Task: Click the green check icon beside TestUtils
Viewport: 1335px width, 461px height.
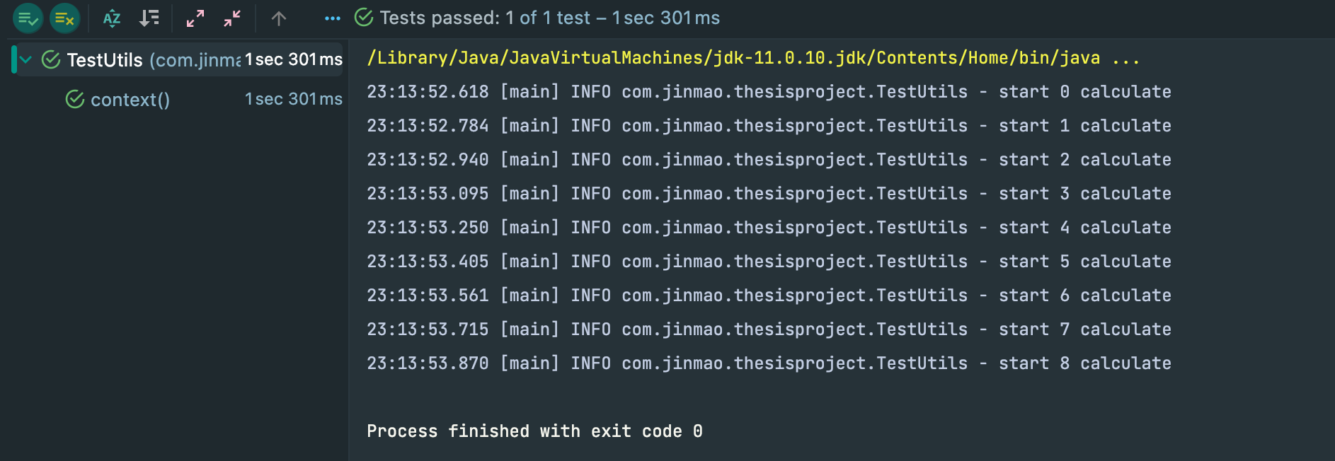Action: pos(51,59)
